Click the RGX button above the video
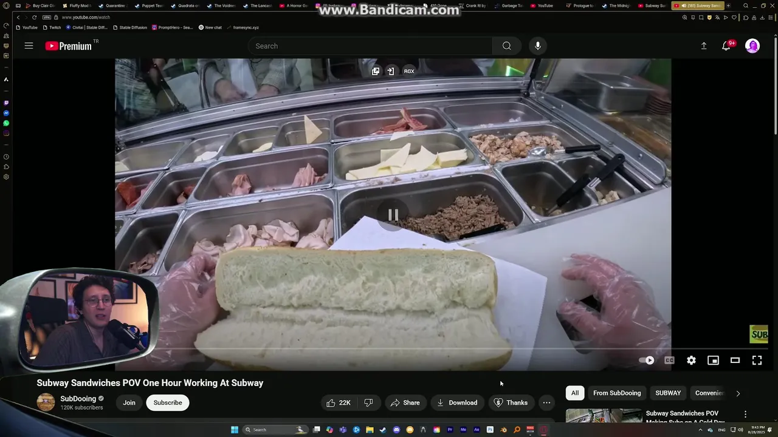 pyautogui.click(x=409, y=71)
